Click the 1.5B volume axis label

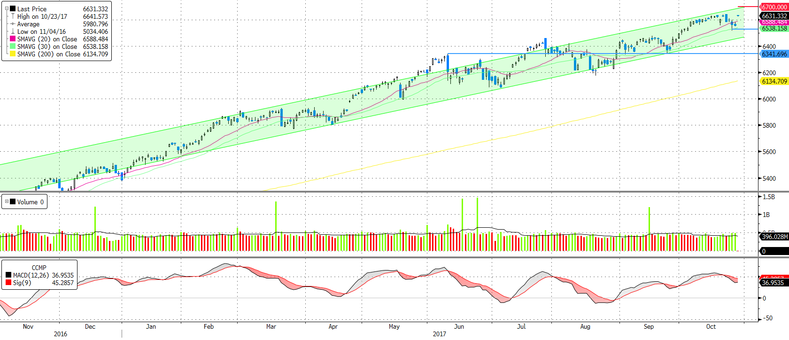(769, 197)
